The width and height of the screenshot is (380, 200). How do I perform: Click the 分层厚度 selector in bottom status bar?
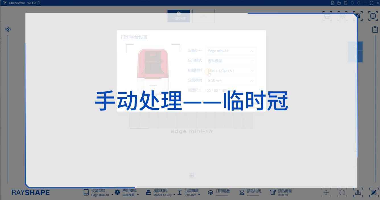191,193
